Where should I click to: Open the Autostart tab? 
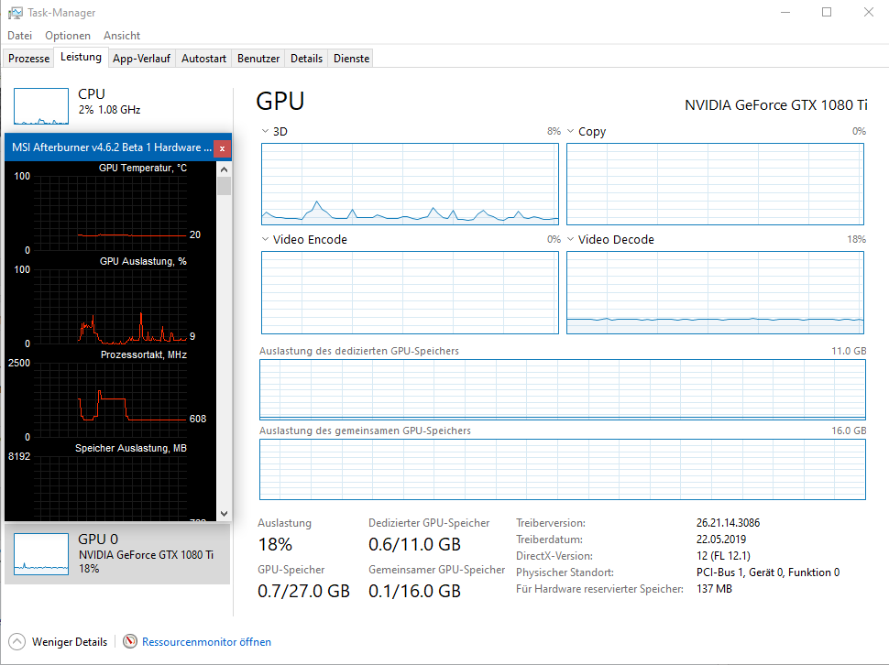[203, 59]
